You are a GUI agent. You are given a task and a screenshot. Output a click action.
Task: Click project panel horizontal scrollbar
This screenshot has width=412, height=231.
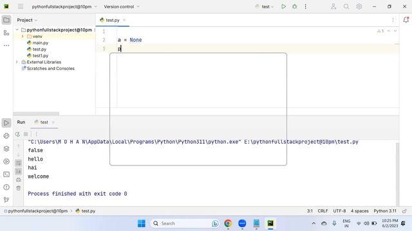tap(36, 114)
